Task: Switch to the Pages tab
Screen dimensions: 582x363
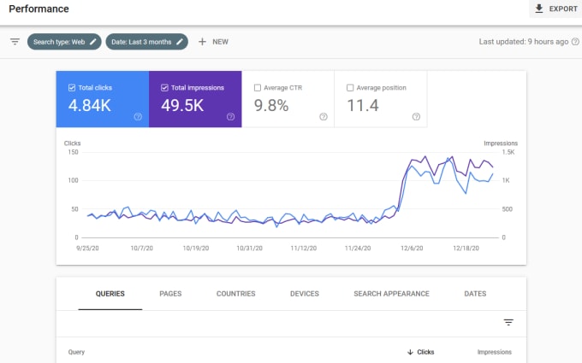Action: click(170, 294)
